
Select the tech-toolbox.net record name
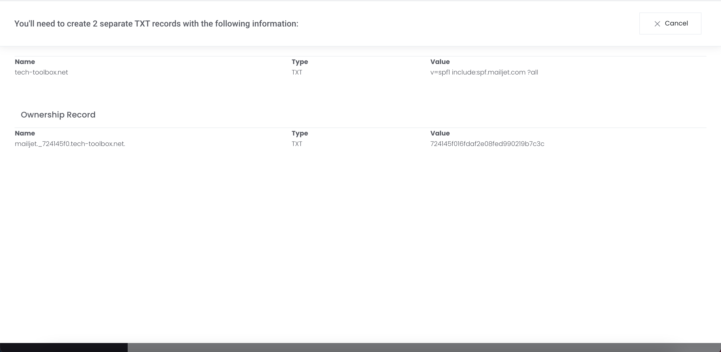click(x=41, y=72)
